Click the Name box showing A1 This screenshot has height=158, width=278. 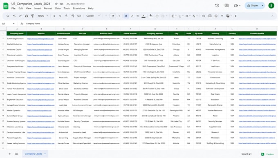pyautogui.click(x=8, y=24)
